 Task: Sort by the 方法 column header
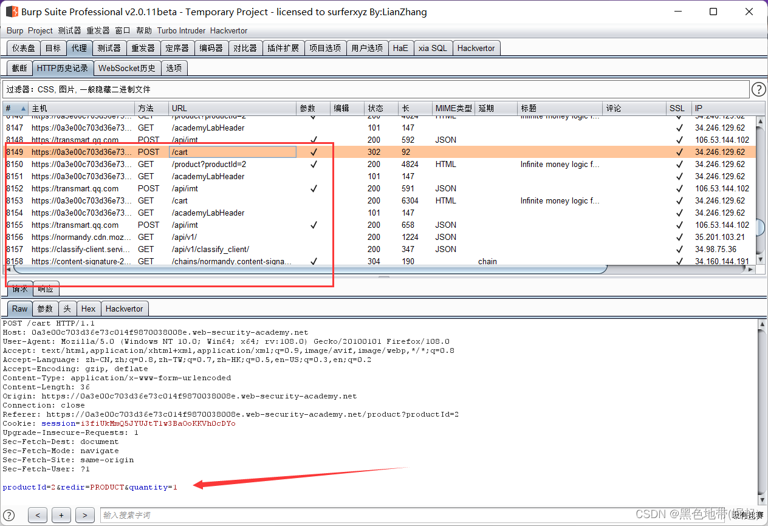(x=151, y=108)
